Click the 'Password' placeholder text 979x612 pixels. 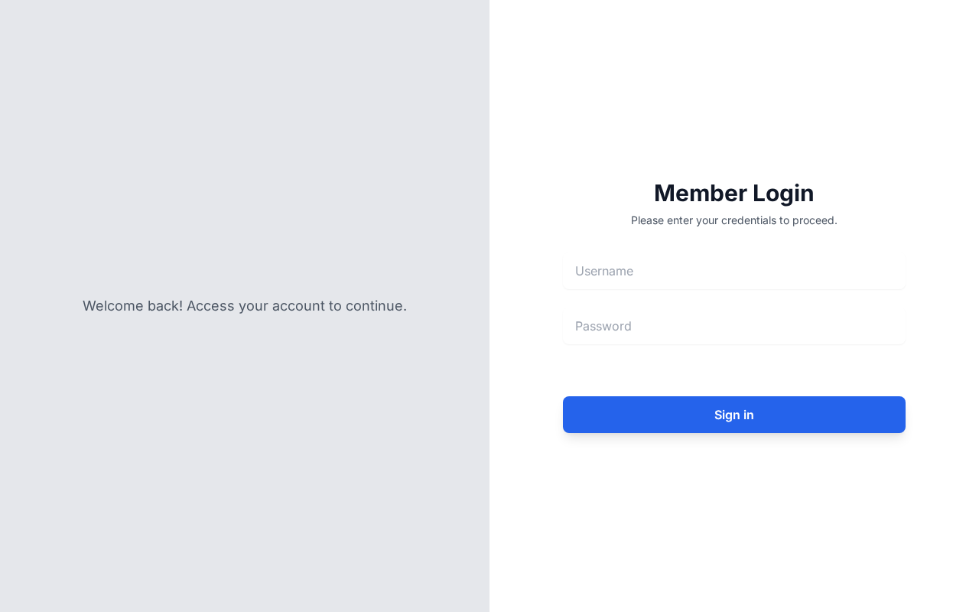coord(603,326)
